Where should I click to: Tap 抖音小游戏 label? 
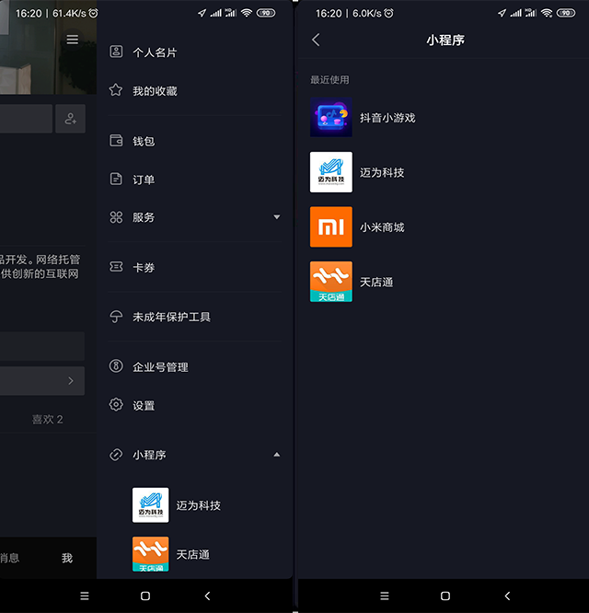[387, 118]
